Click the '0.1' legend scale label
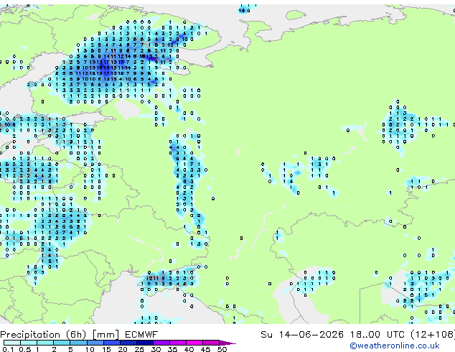 pyautogui.click(x=8, y=349)
